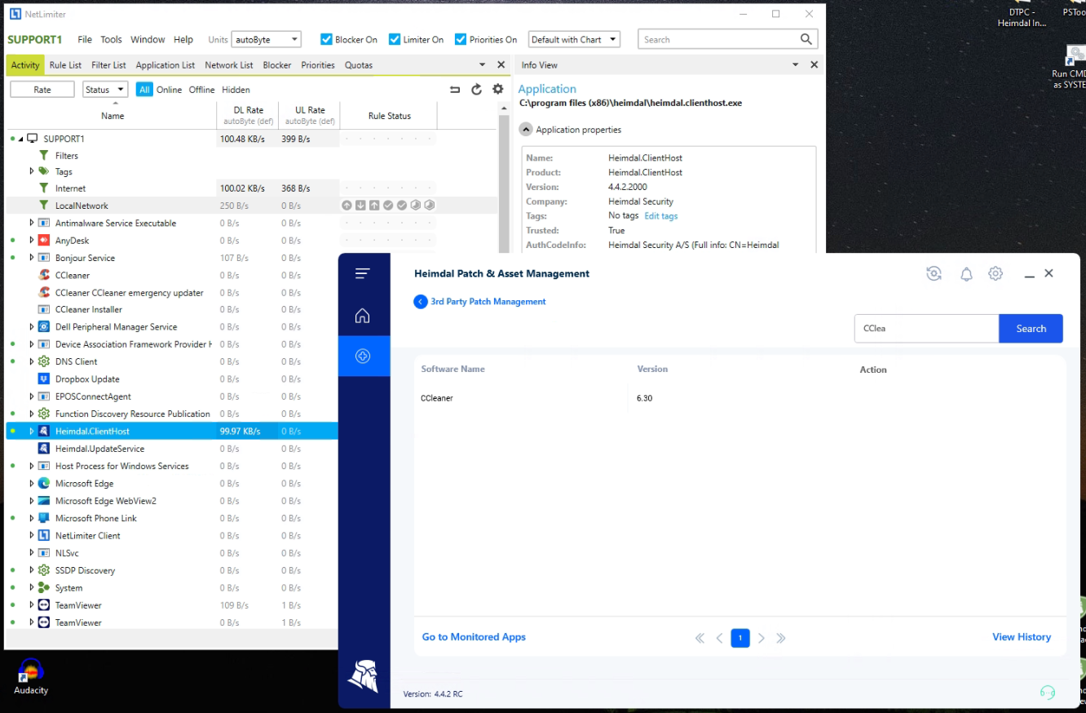Click the Microsoft Phone Link icon in list

(44, 518)
